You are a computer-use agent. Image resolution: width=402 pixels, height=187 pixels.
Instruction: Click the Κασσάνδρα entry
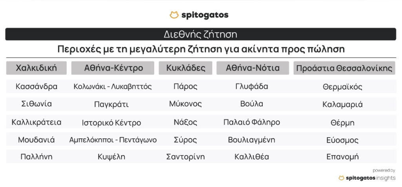(x=37, y=86)
